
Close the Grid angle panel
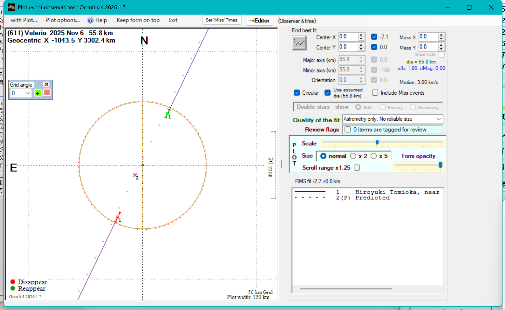click(47, 84)
